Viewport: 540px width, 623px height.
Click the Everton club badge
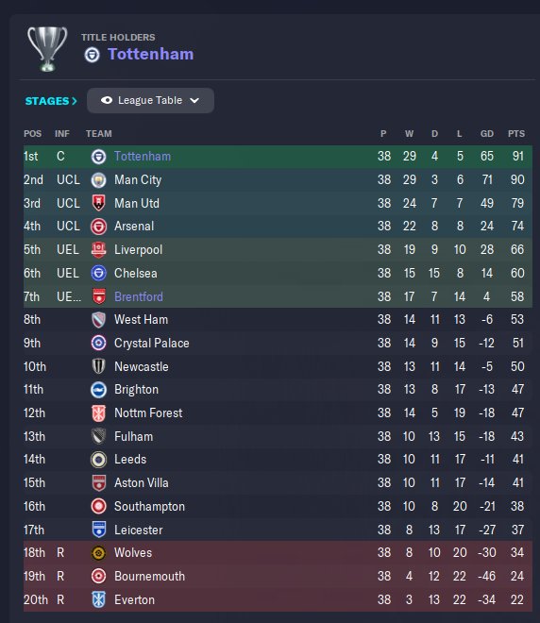pyautogui.click(x=98, y=599)
